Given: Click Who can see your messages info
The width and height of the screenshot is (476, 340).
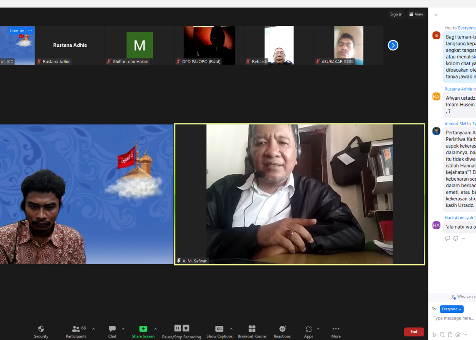Looking at the screenshot, I should pos(463,297).
